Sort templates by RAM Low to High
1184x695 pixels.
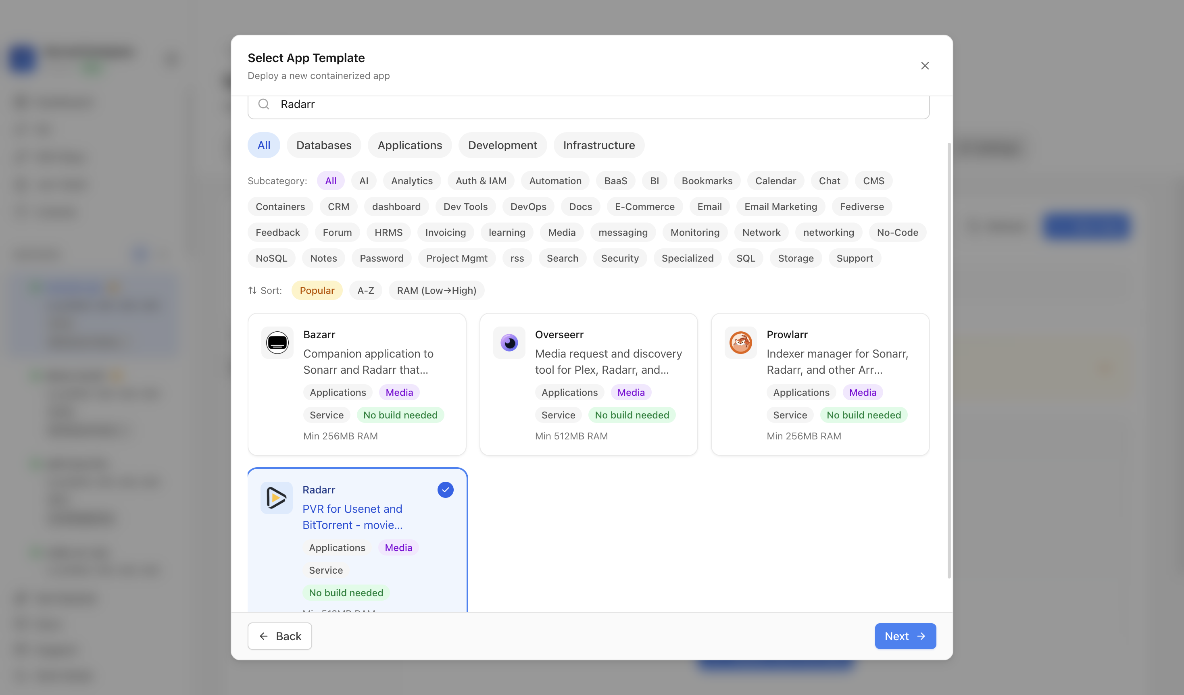[x=436, y=290]
